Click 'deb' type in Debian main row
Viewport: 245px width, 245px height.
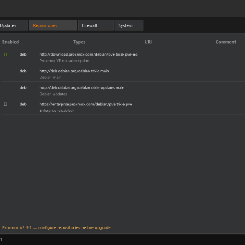point(23,71)
